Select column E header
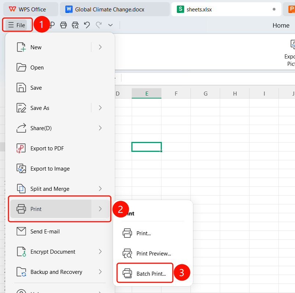The image size is (295, 293). (146, 93)
